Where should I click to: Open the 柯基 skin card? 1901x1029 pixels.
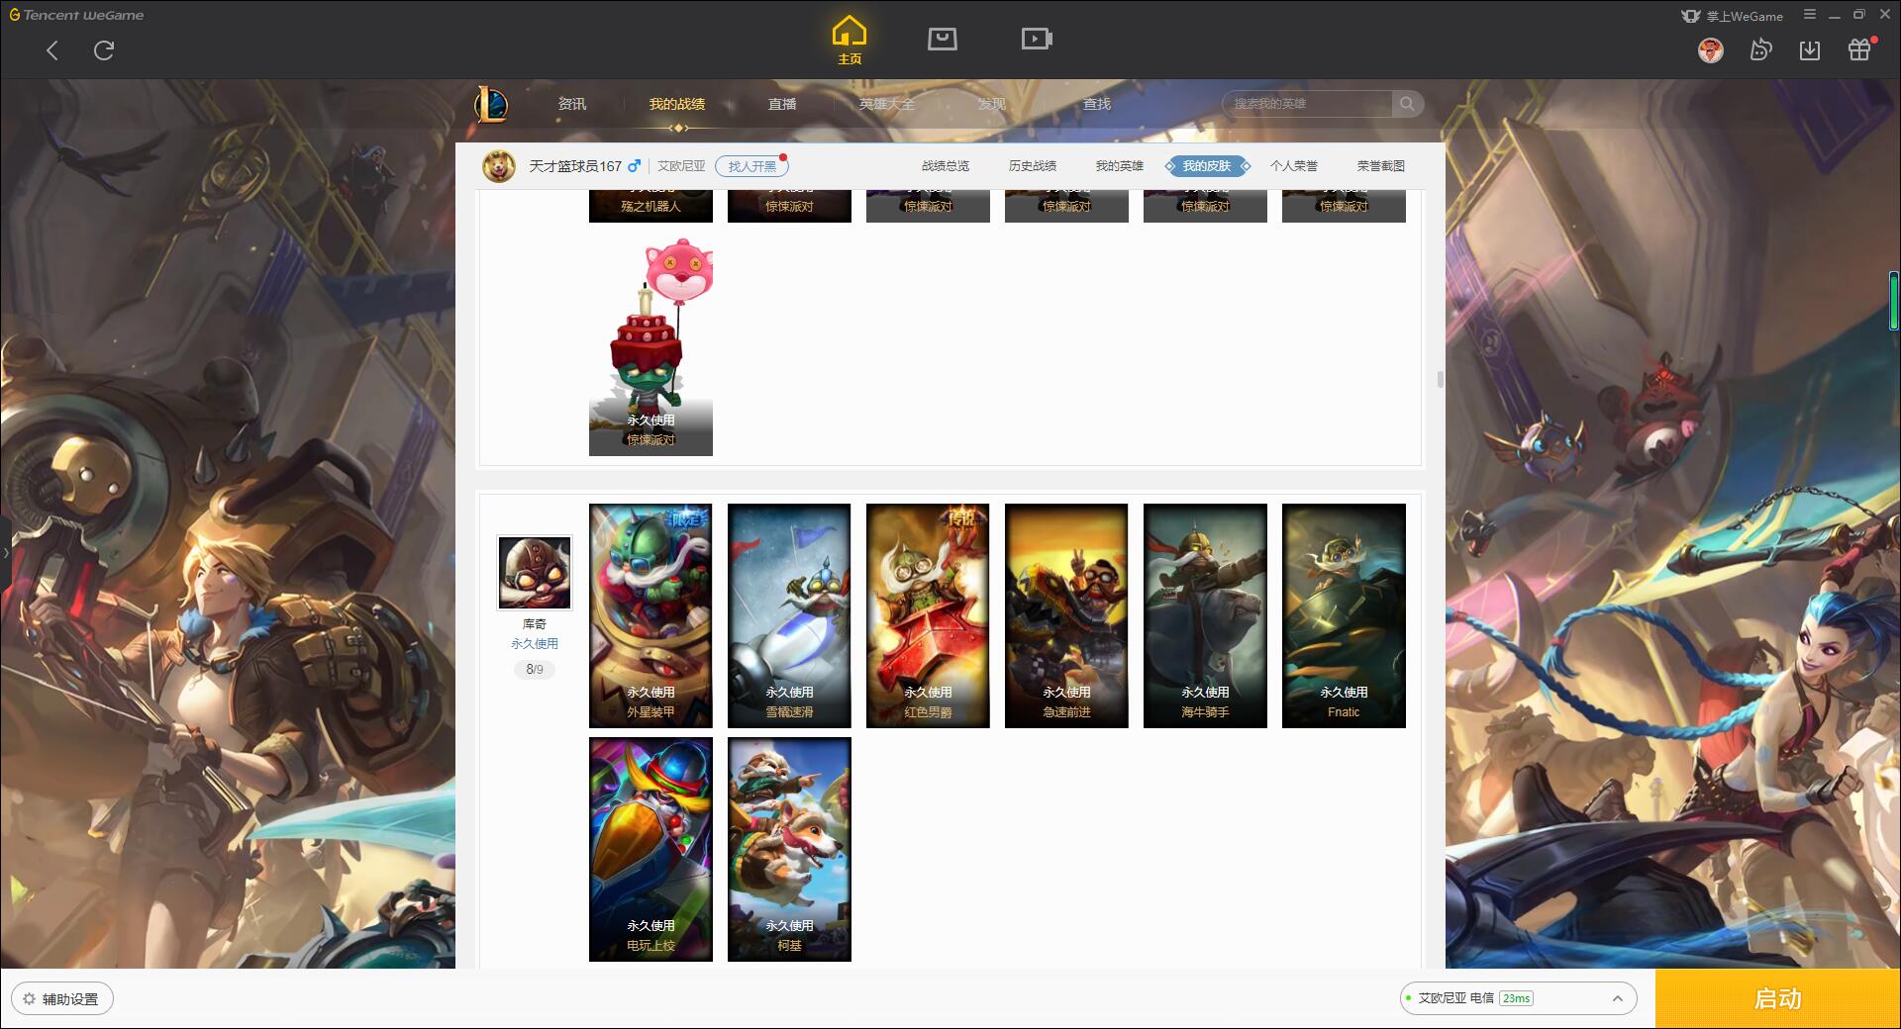coord(789,849)
